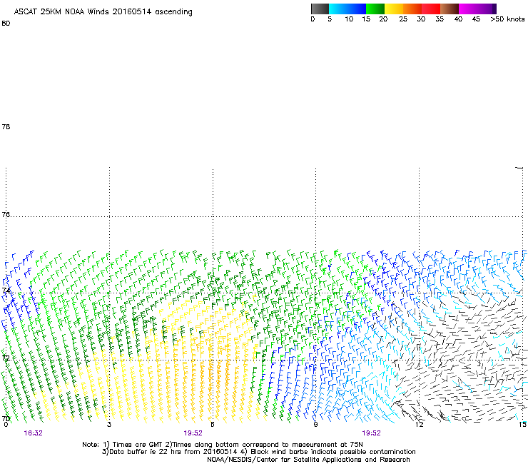Click the longitude axis label '3'
The height and width of the screenshot is (464, 528).
[108, 425]
